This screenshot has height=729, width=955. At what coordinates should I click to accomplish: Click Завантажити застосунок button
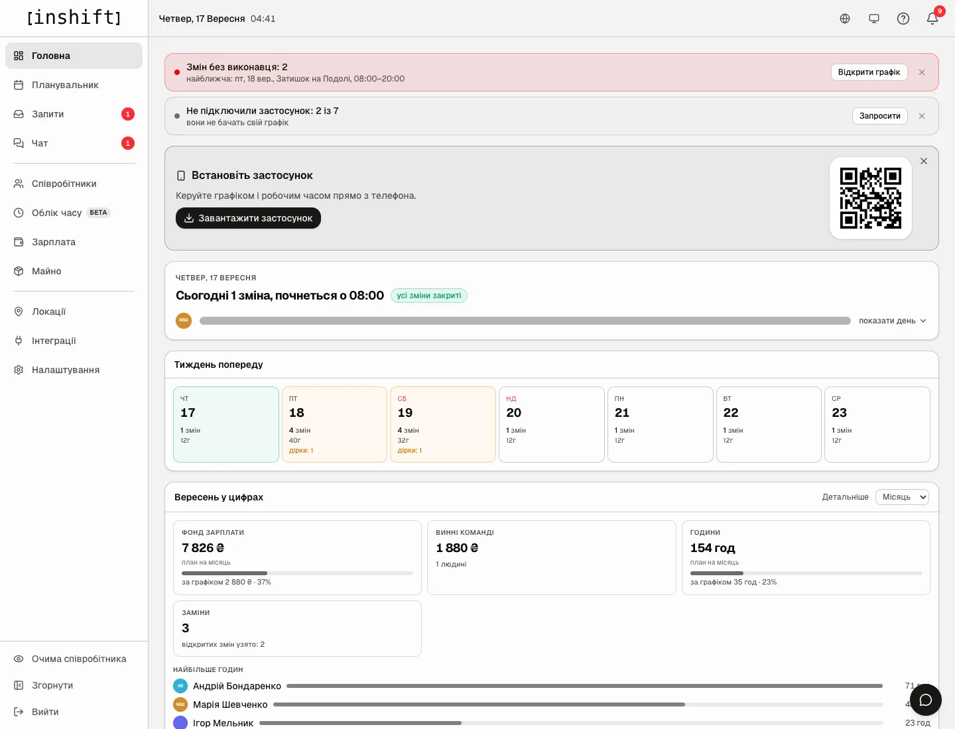coord(248,218)
